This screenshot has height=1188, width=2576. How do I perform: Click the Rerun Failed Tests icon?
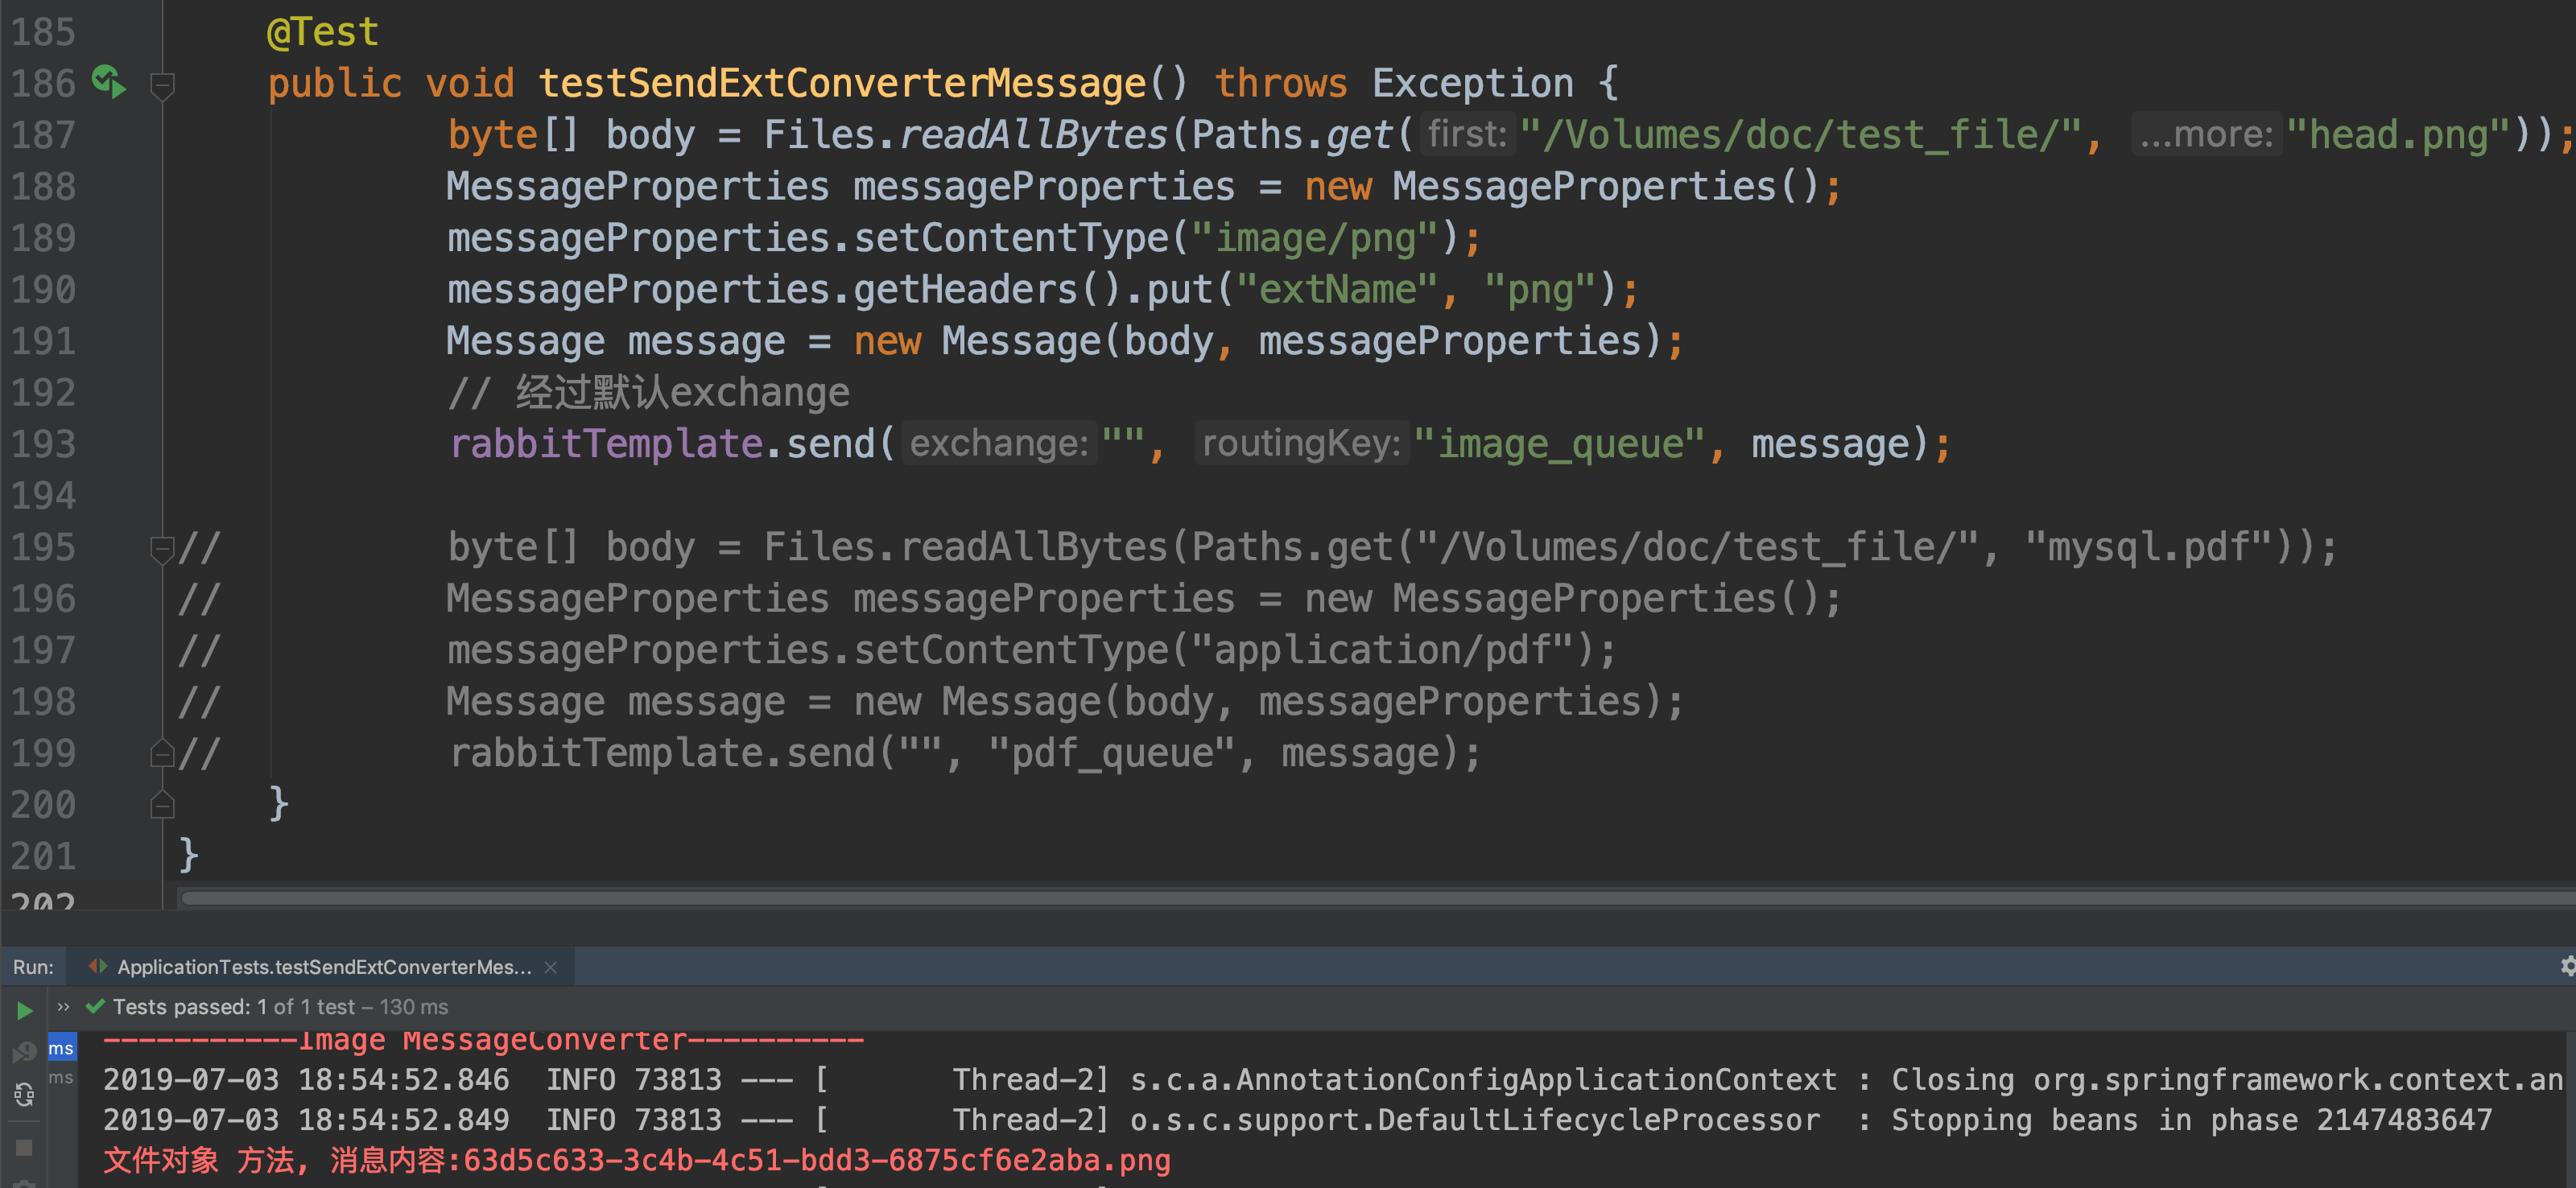click(25, 1052)
